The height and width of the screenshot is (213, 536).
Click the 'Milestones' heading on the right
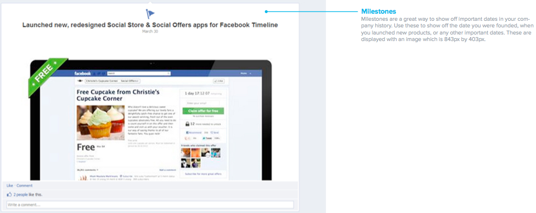(x=379, y=11)
